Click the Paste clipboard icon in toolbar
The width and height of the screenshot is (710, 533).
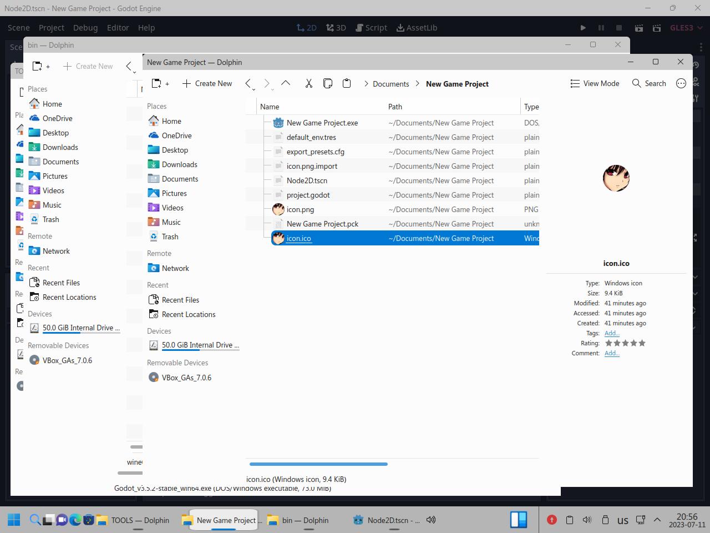[x=347, y=84]
